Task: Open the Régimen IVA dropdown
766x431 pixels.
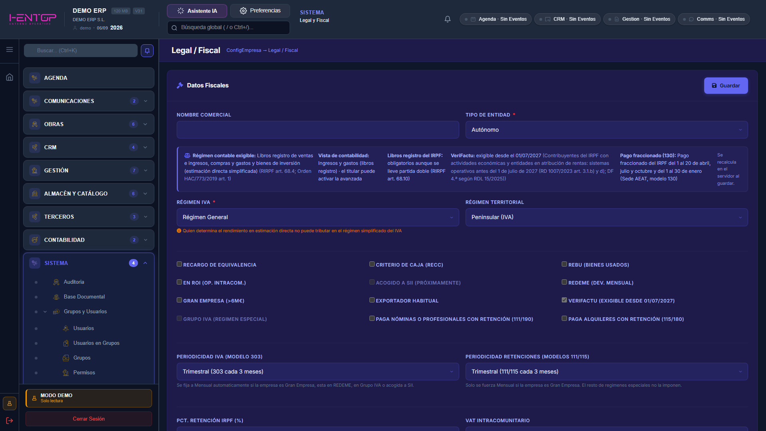Action: pyautogui.click(x=318, y=217)
